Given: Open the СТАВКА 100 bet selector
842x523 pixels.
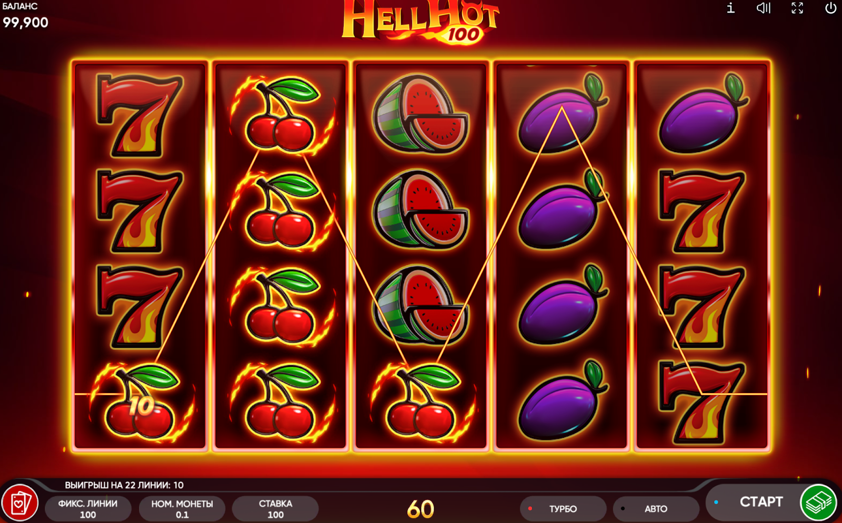Looking at the screenshot, I should pos(275,509).
